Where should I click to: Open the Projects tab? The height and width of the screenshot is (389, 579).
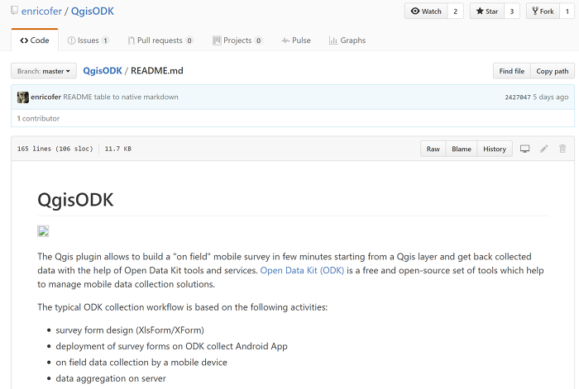pyautogui.click(x=237, y=40)
